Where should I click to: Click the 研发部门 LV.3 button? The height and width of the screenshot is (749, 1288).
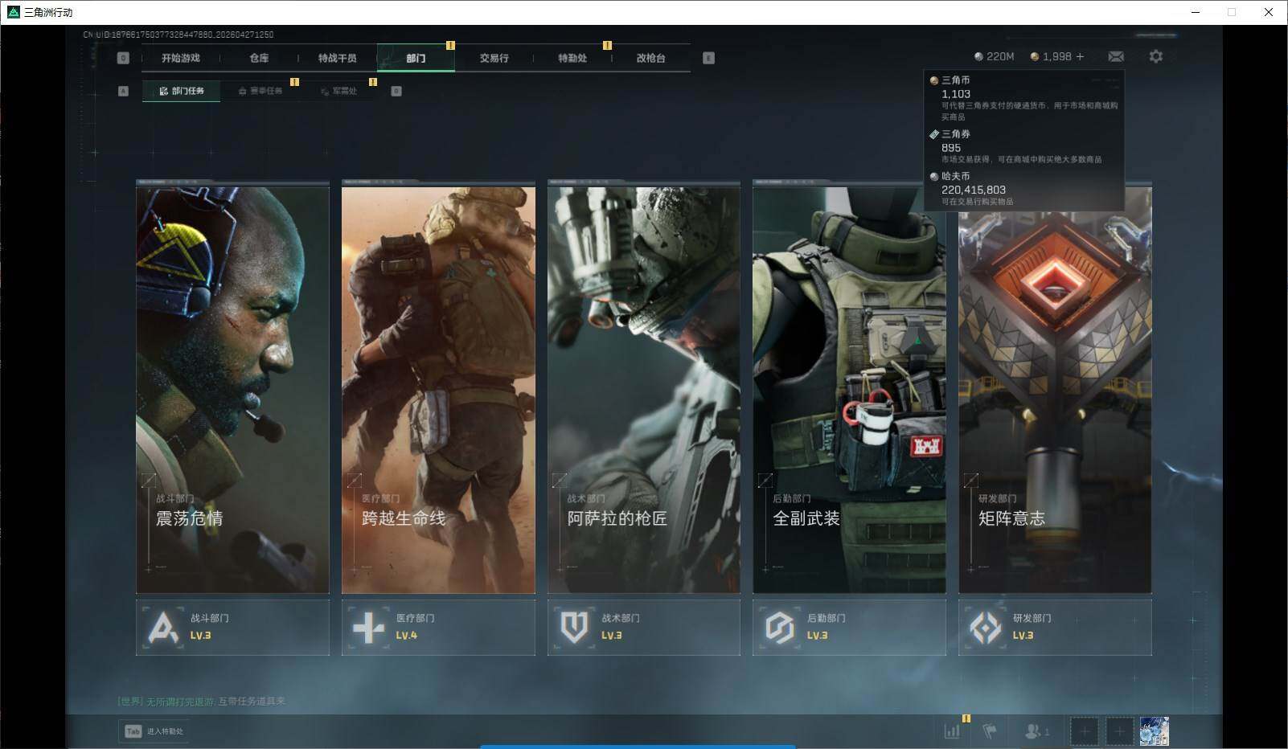(1055, 628)
